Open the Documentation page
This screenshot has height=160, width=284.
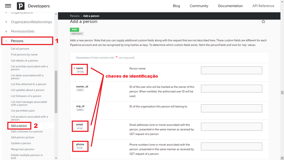230,6
